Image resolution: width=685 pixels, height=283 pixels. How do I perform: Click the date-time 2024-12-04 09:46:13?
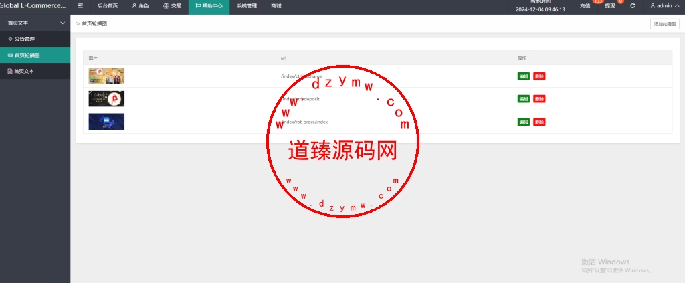(x=540, y=9)
